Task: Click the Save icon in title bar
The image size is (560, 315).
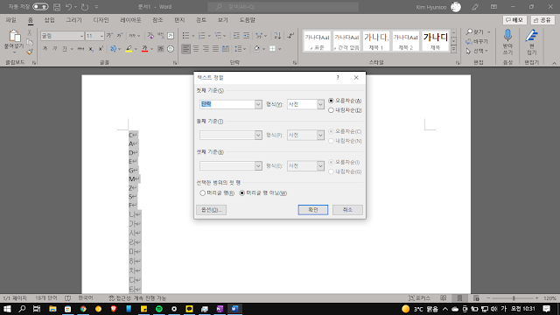Action: (x=57, y=7)
